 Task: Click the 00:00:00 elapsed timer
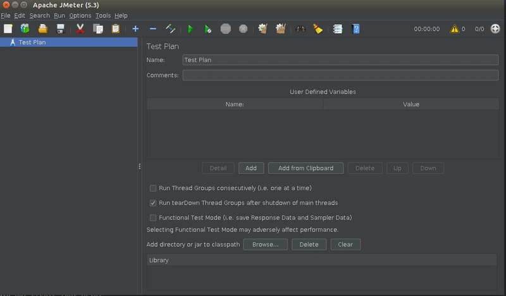coord(426,29)
